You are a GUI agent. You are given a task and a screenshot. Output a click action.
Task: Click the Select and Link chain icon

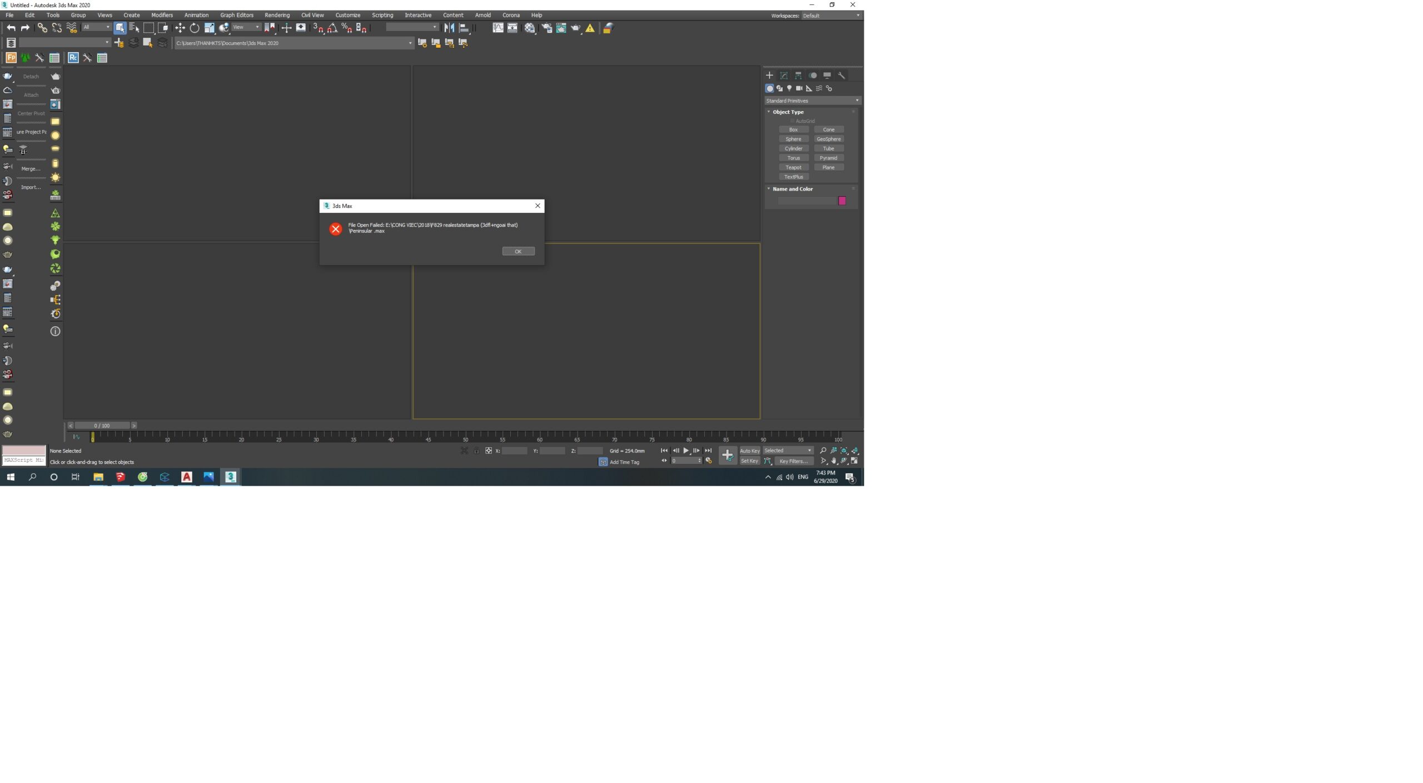point(42,28)
